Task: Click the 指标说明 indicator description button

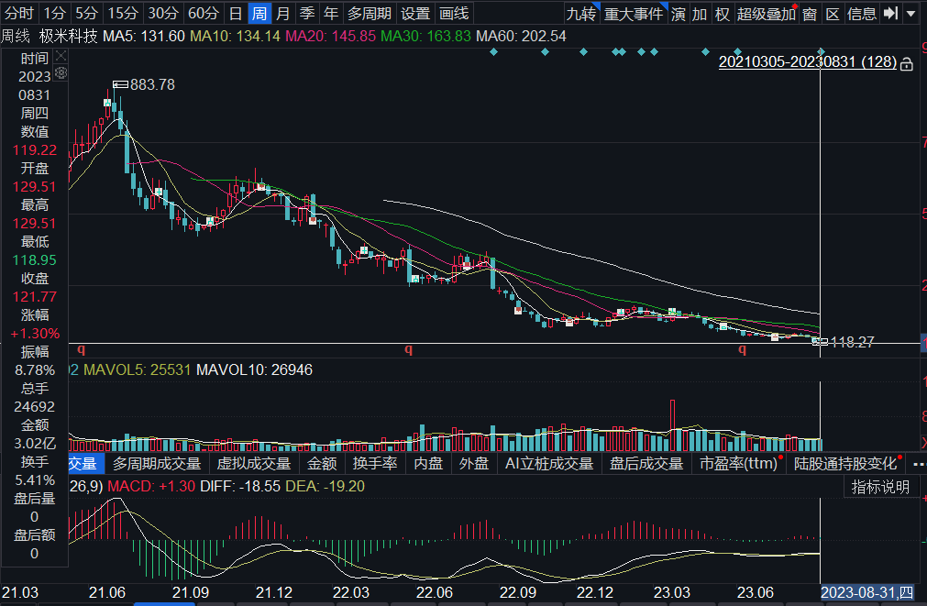Action: pyautogui.click(x=880, y=487)
